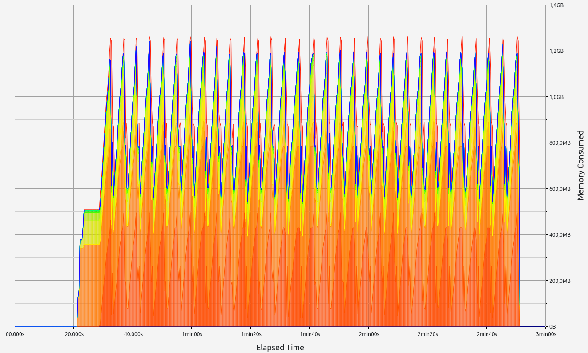Select the 20.000s tick label

pyautogui.click(x=74, y=334)
